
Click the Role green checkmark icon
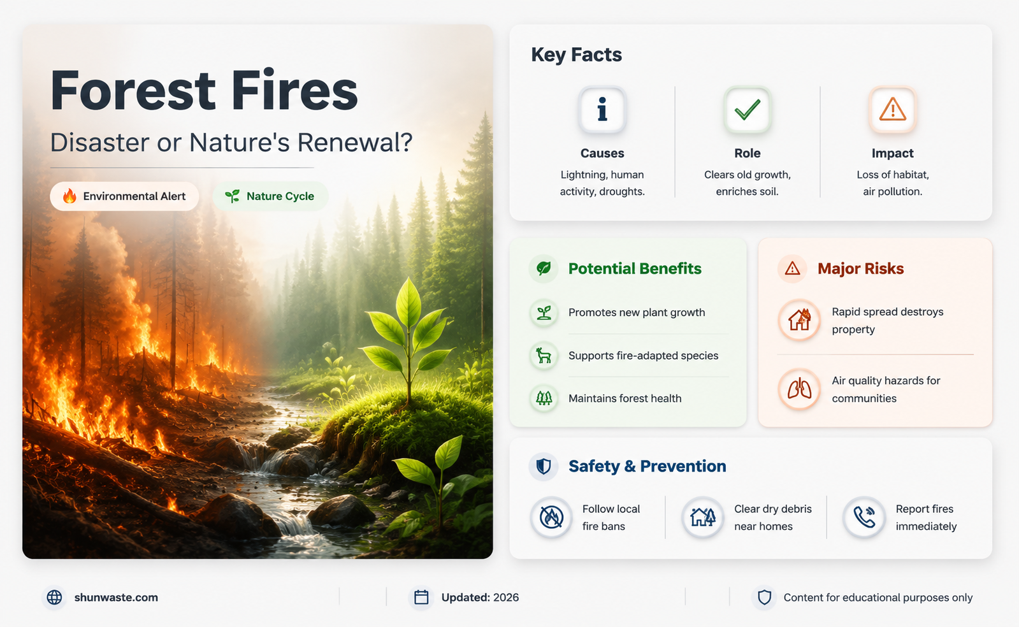[x=747, y=110]
